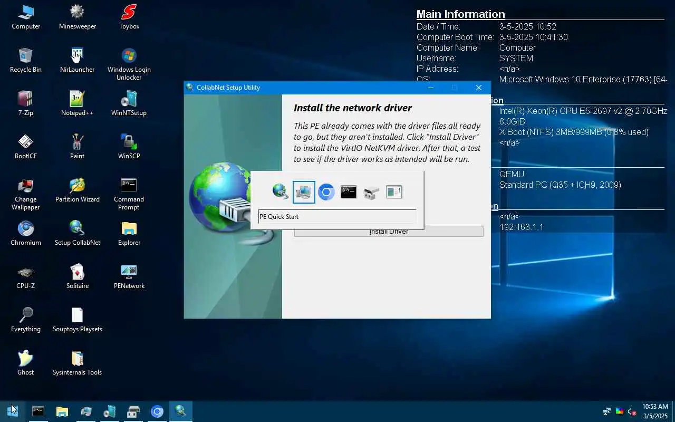
Task: Select the Everything search desktop icon
Action: (x=25, y=320)
